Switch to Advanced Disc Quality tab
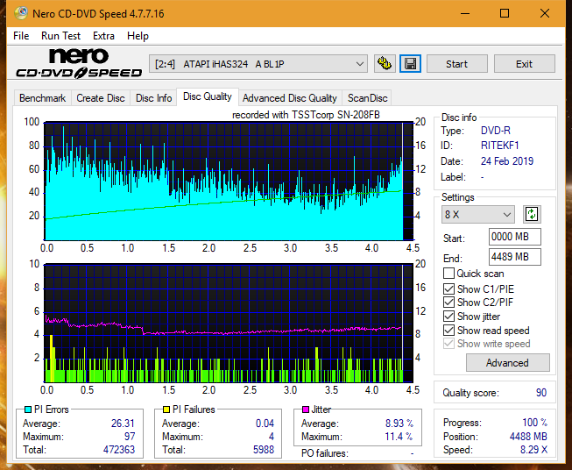The width and height of the screenshot is (572, 470). coord(290,98)
